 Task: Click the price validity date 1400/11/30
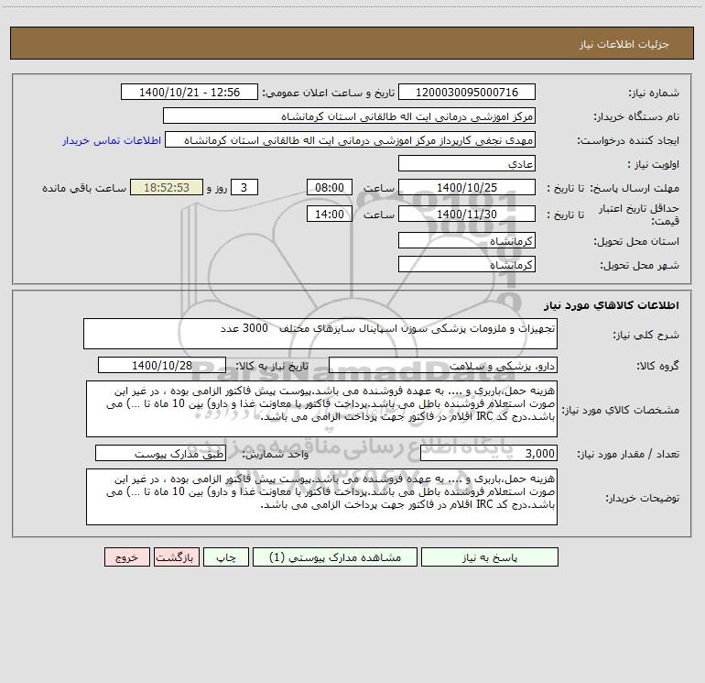pos(467,214)
